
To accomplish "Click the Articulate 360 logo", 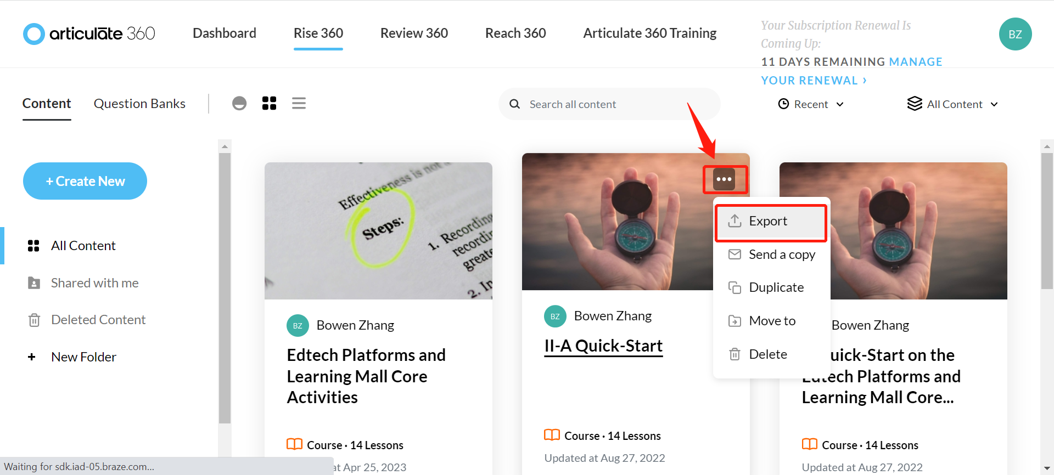I will [89, 33].
